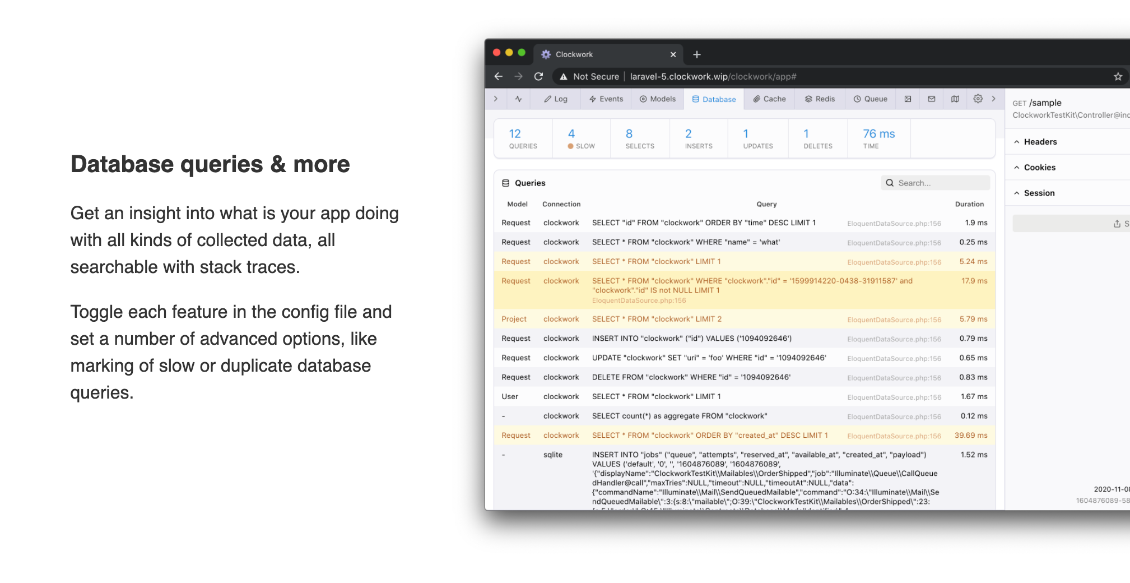Open the Emails envelope icon tab
The height and width of the screenshot is (583, 1130).
[x=932, y=99]
